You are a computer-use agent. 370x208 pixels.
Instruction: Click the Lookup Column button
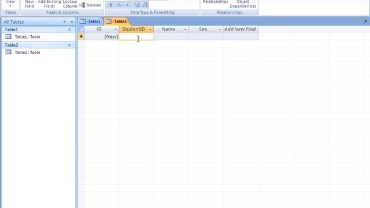point(70,4)
